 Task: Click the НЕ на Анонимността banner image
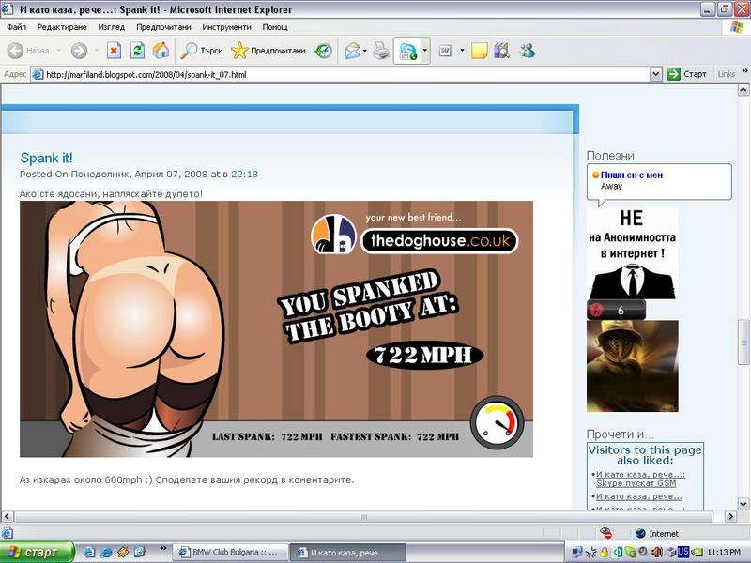(632, 253)
